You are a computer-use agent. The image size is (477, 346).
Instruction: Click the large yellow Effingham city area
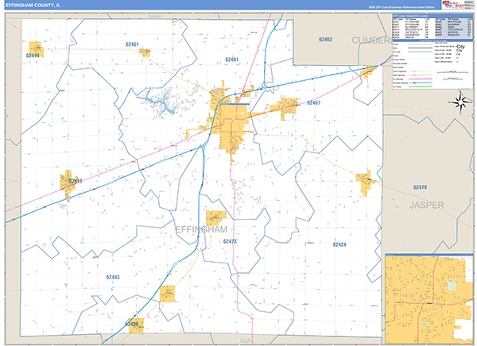231,127
